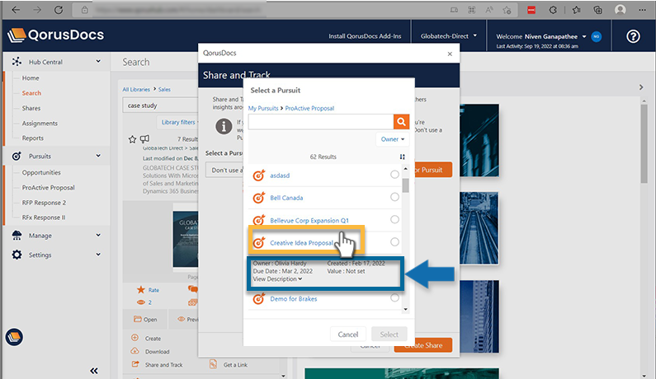
Task: Select the radio button for Bell Canada
Action: [394, 197]
